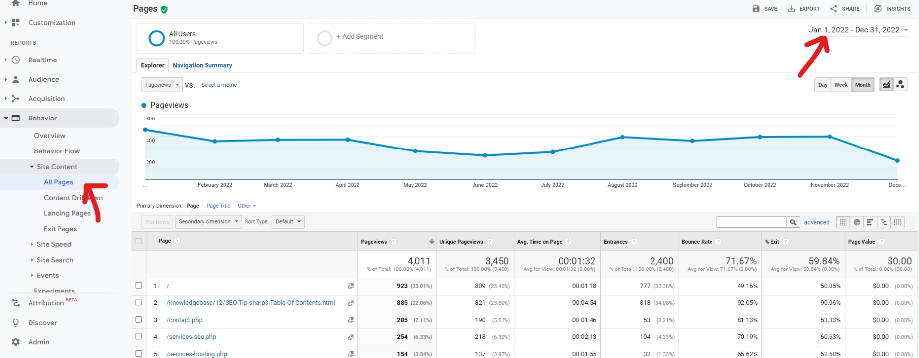Set graph interval to Month
Screen dimensions: 919x358
(x=863, y=85)
